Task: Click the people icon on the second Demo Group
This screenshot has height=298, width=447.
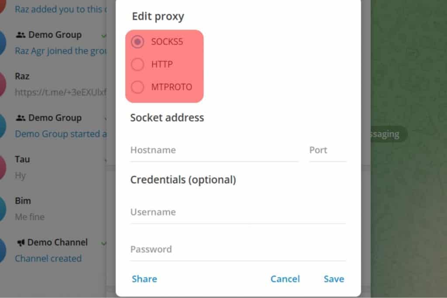Action: [x=21, y=118]
